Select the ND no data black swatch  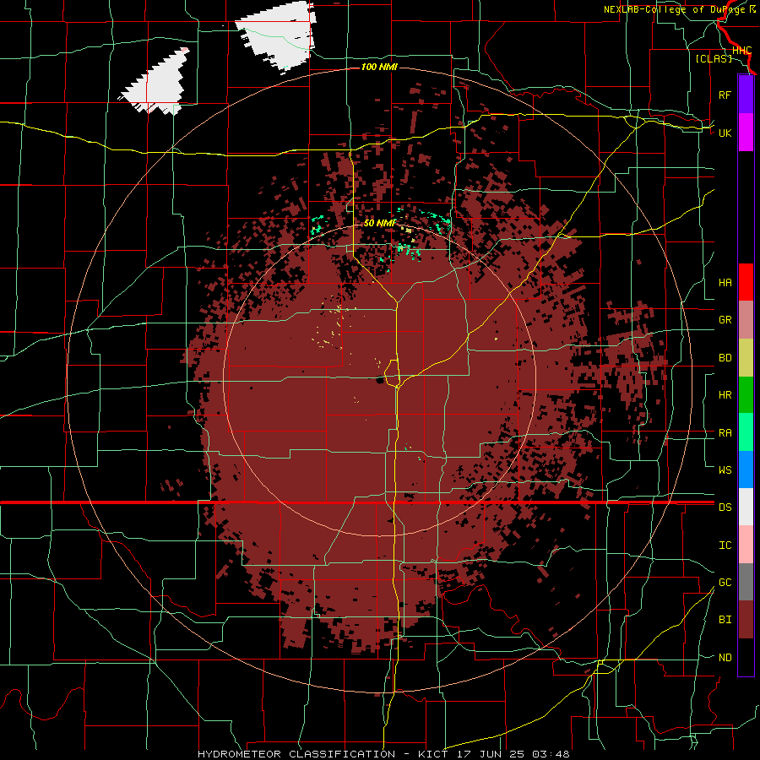coord(746,657)
